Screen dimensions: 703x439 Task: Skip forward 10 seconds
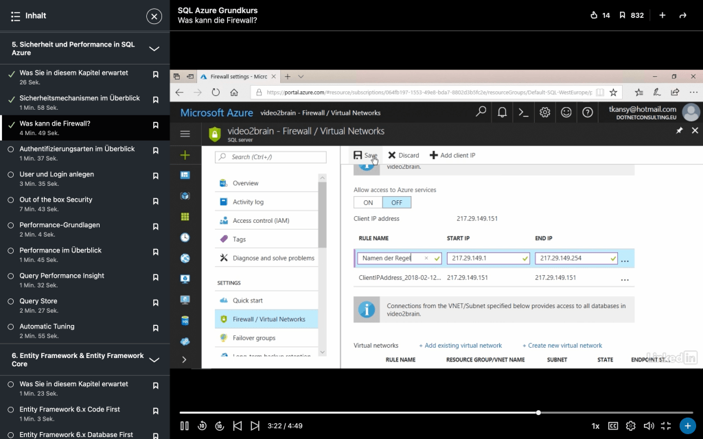pyautogui.click(x=220, y=426)
